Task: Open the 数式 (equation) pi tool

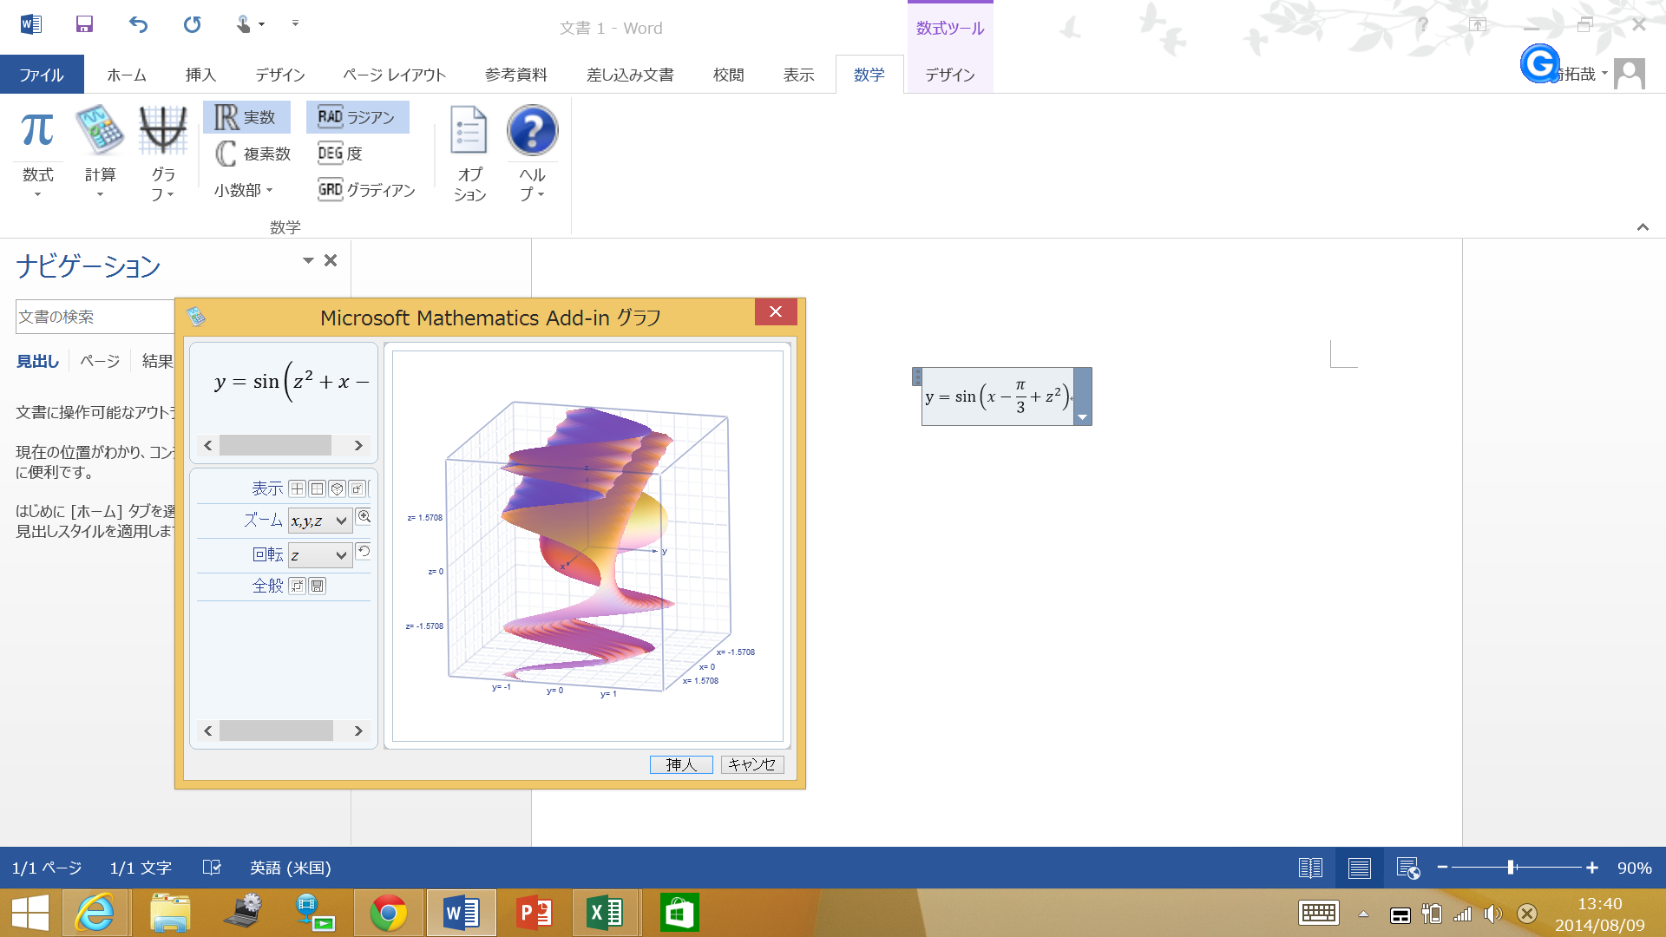Action: click(x=37, y=152)
